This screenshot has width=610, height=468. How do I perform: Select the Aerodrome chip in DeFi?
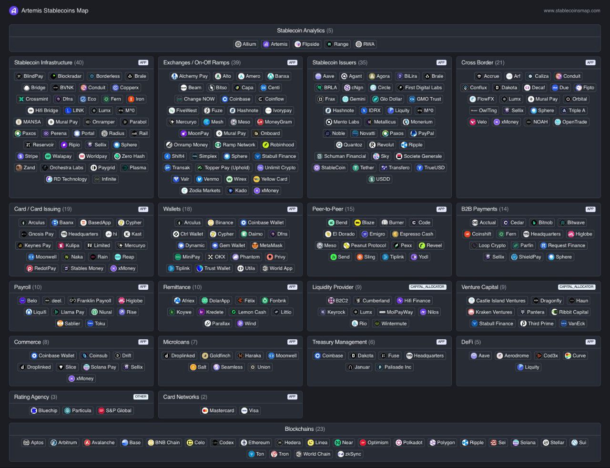(513, 356)
